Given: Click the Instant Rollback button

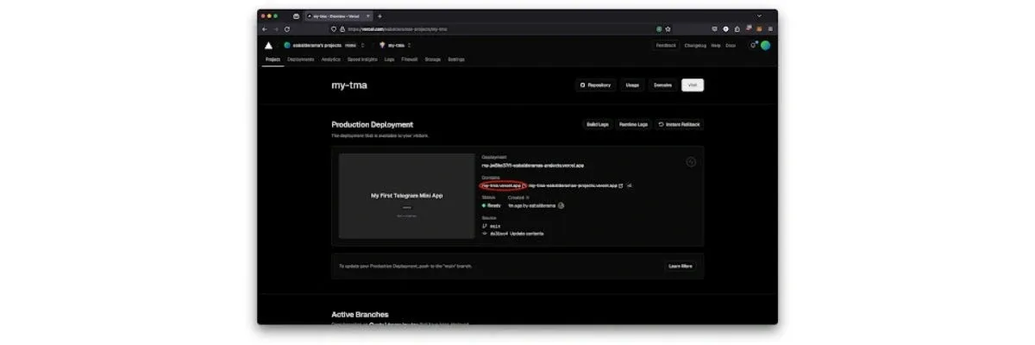Looking at the screenshot, I should click(680, 124).
